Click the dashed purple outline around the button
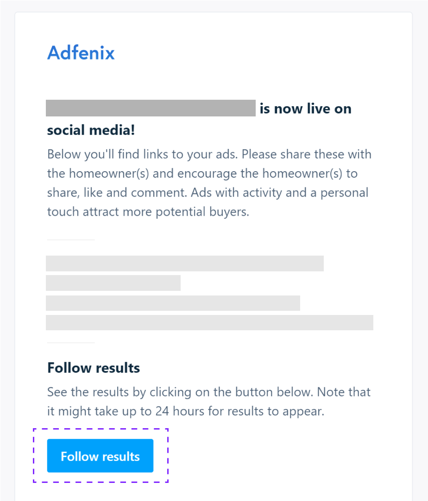Image resolution: width=428 pixels, height=501 pixels. coord(101,429)
